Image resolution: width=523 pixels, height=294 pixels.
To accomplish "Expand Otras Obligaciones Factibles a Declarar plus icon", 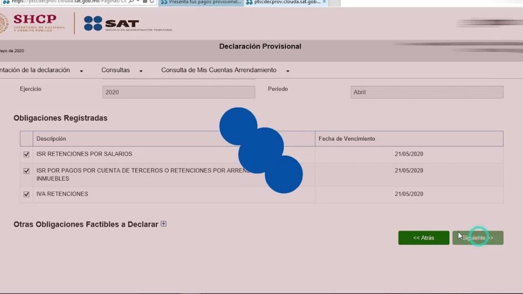I will 163,224.
